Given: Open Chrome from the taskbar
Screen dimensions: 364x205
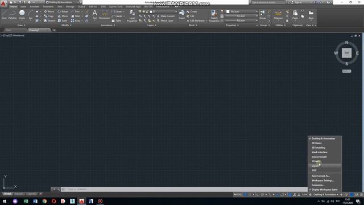Looking at the screenshot, I should pyautogui.click(x=44, y=201).
